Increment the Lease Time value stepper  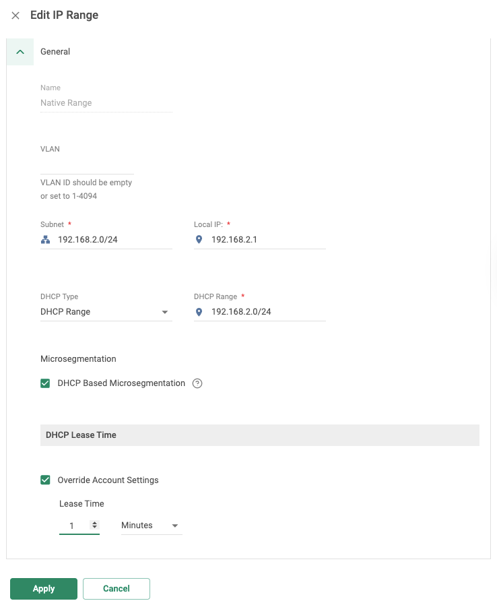(x=94, y=523)
